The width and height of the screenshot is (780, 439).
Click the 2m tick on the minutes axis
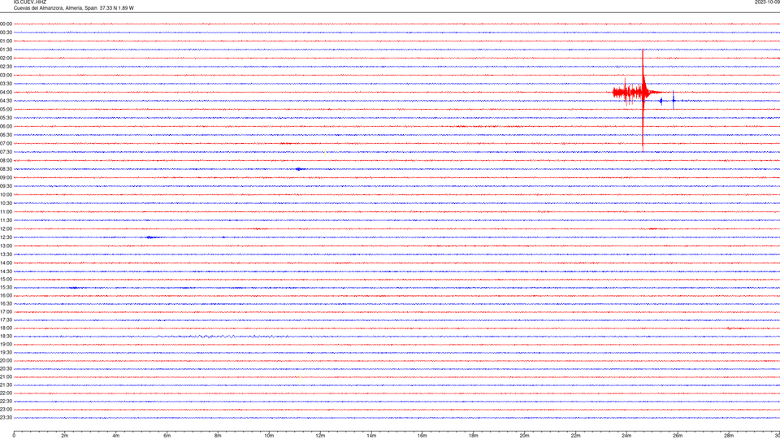[65, 436]
